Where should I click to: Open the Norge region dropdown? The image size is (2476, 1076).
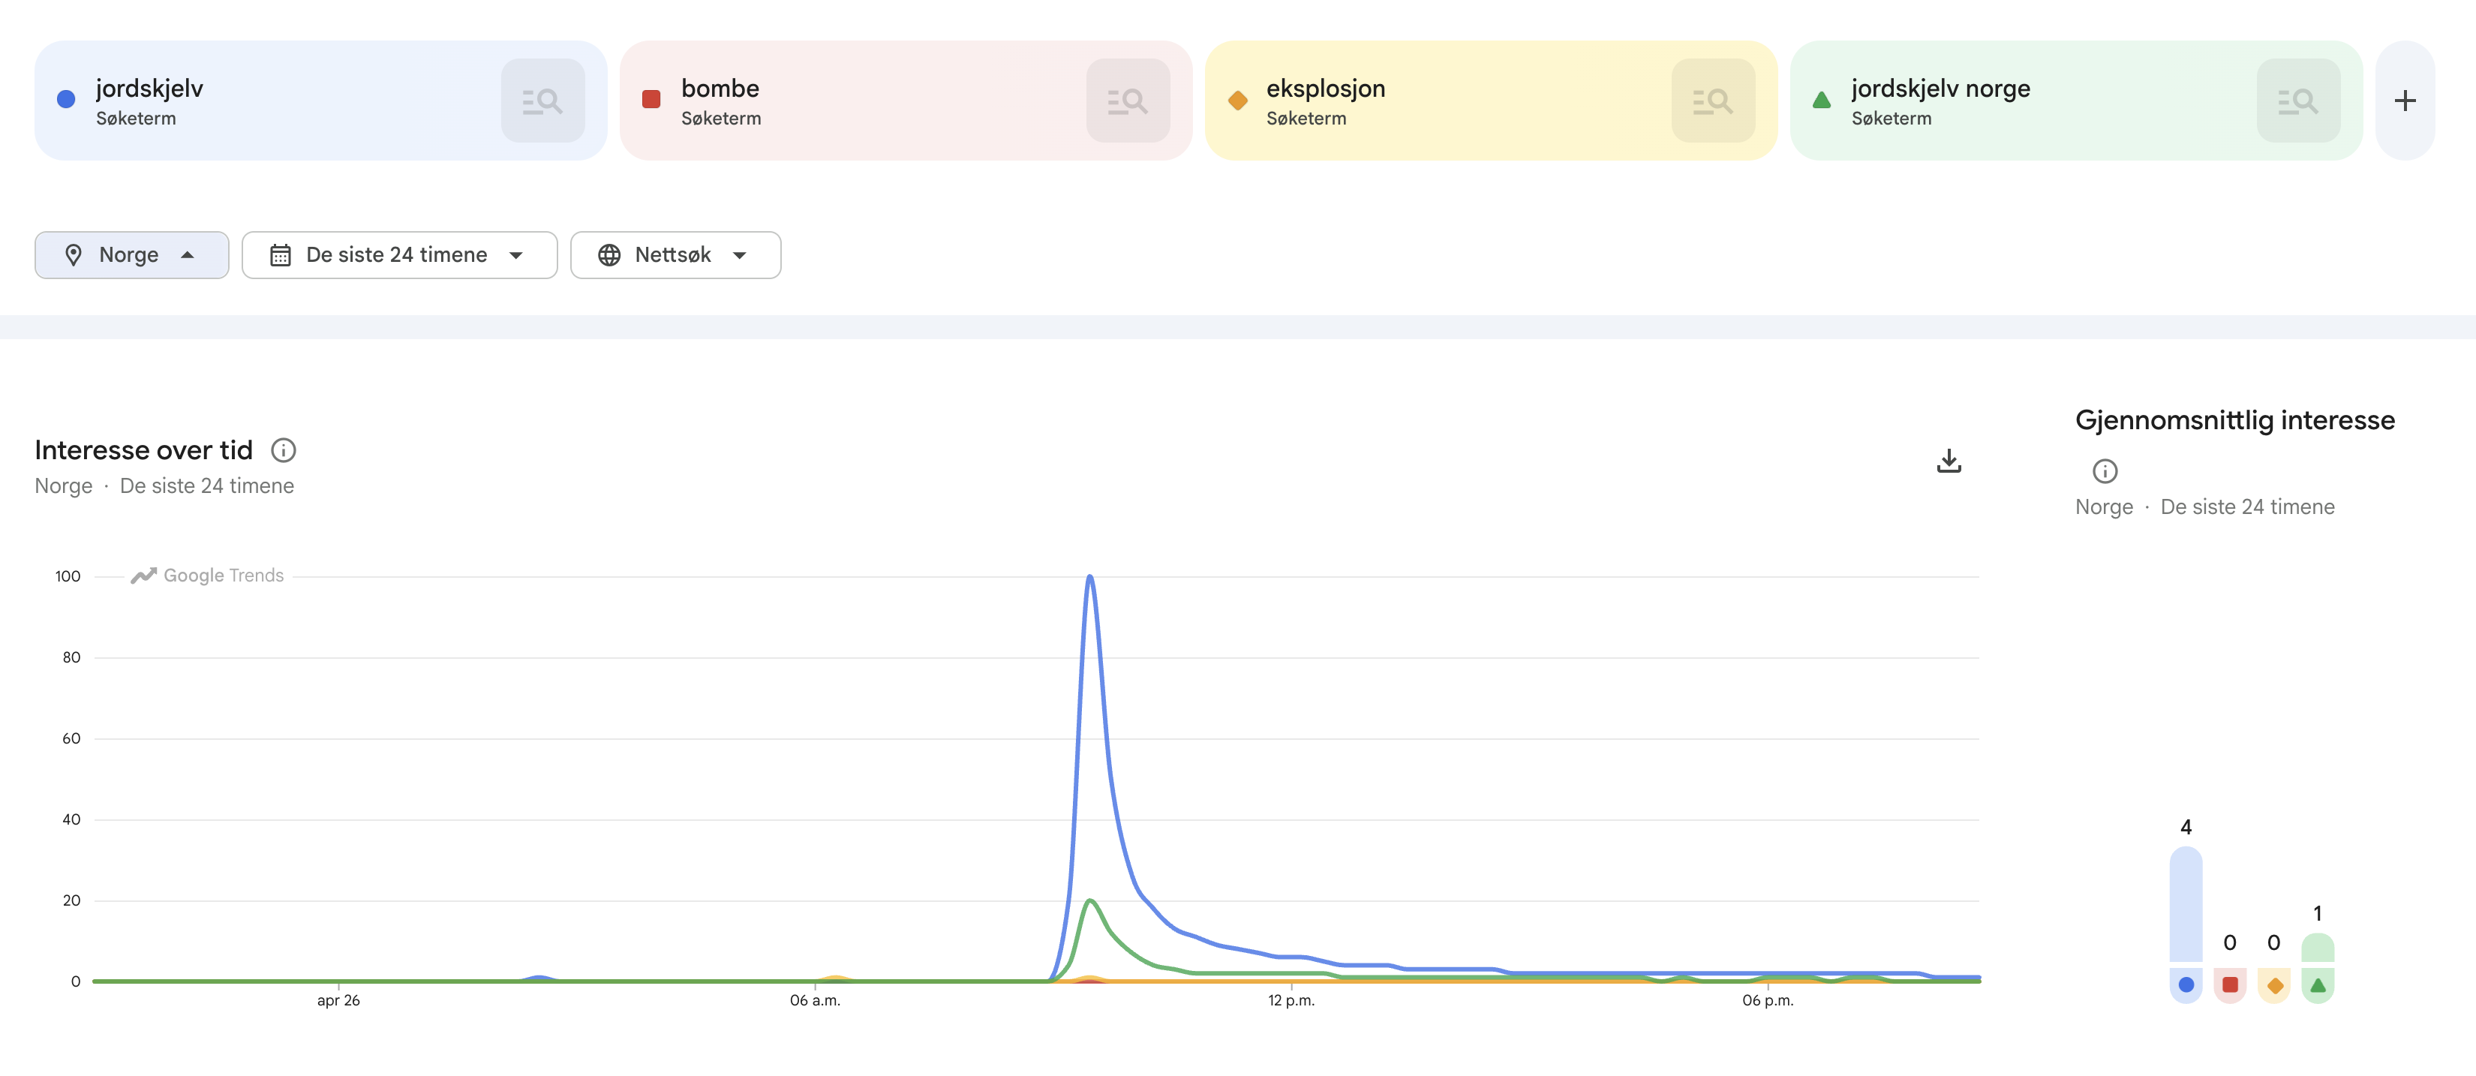pos(132,255)
